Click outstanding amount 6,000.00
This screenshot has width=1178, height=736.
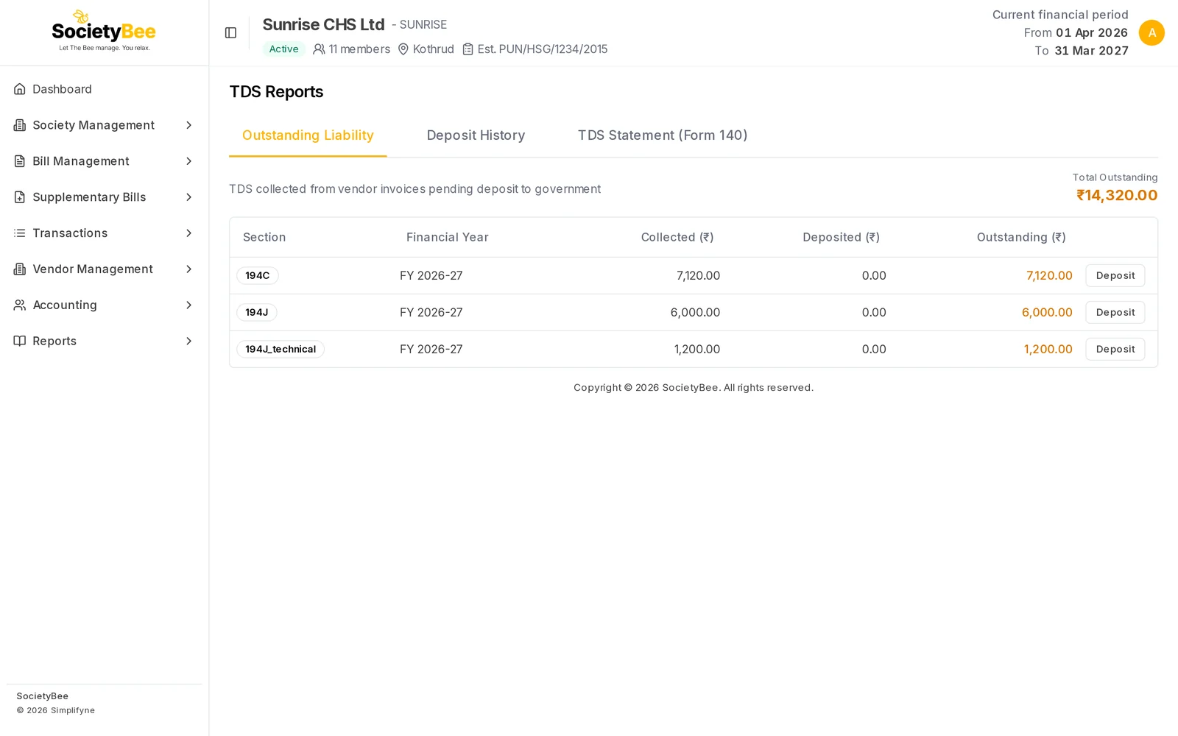click(x=1047, y=312)
